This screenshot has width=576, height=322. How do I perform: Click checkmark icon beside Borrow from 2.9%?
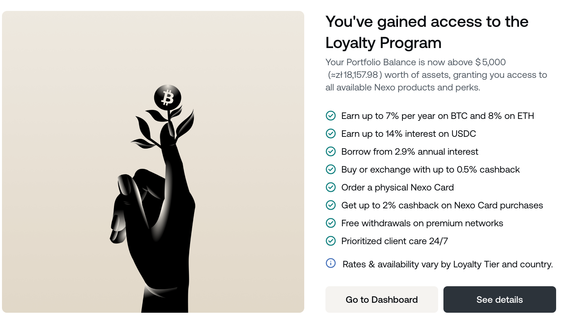coord(331,151)
